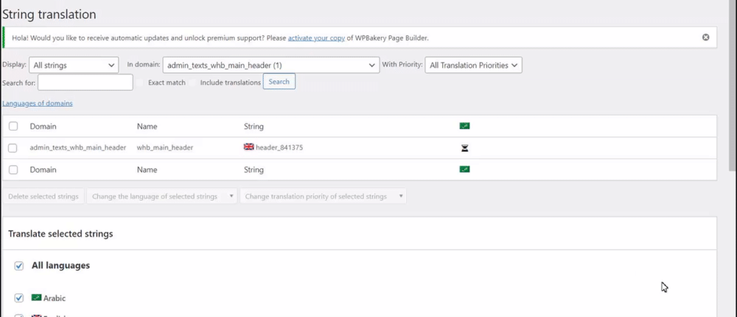The image size is (737, 317).
Task: Focus the Search for text field
Action: (x=85, y=83)
